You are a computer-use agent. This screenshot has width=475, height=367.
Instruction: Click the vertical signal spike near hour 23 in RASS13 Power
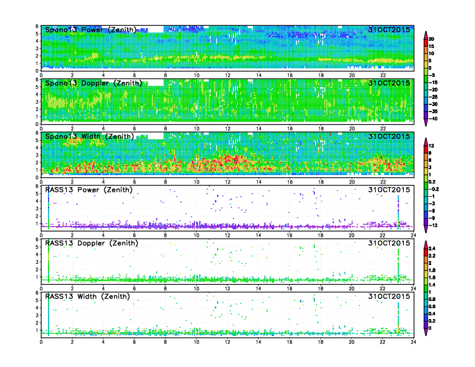pos(398,211)
